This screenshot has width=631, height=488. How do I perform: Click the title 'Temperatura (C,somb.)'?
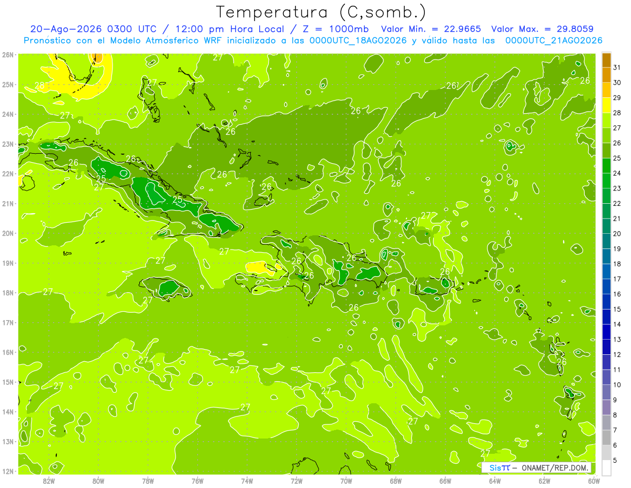[x=321, y=12]
